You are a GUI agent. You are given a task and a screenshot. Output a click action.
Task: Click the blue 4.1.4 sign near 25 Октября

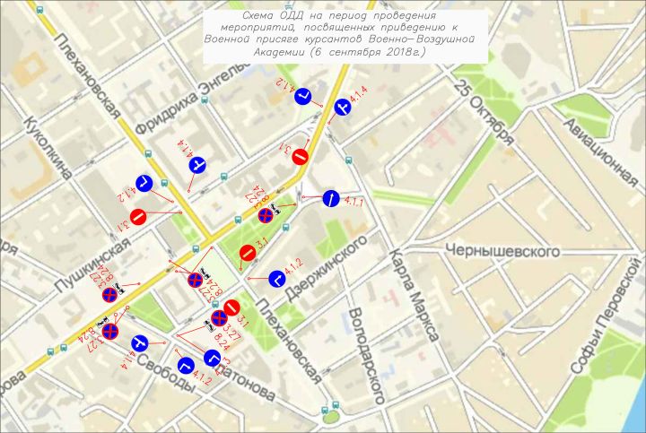pos(343,108)
